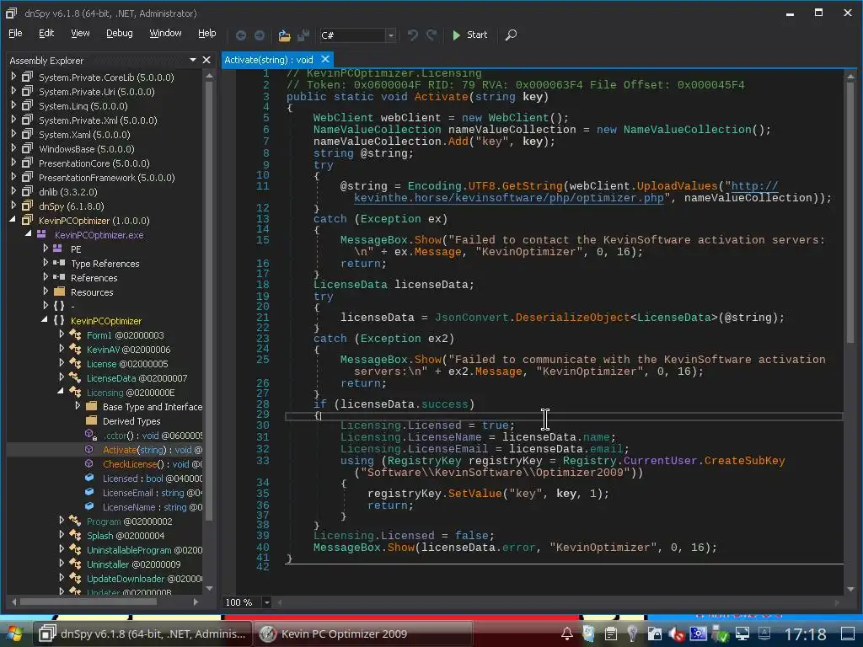Collapse the KevinPCOptimizer.exe module node
Image resolution: width=863 pixels, height=647 pixels.
pos(28,234)
